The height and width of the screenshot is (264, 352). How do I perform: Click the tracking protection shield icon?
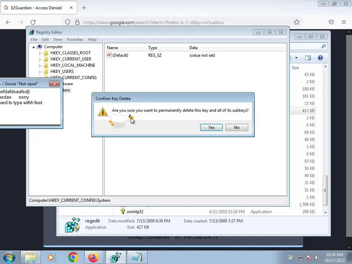(68, 22)
